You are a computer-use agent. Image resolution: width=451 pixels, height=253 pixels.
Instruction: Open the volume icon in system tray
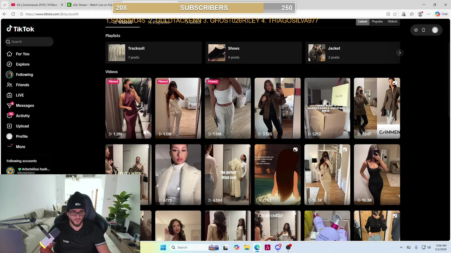coord(429,247)
